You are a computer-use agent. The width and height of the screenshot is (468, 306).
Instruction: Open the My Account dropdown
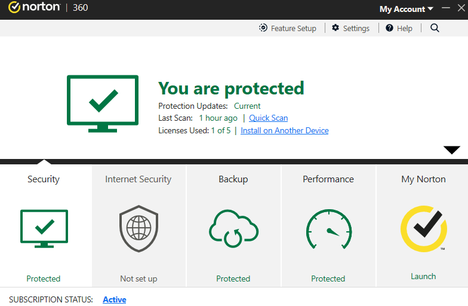(x=406, y=9)
